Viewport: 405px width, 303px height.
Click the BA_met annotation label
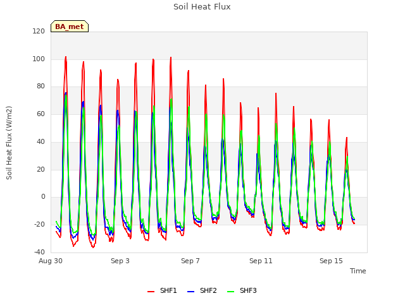(70, 27)
